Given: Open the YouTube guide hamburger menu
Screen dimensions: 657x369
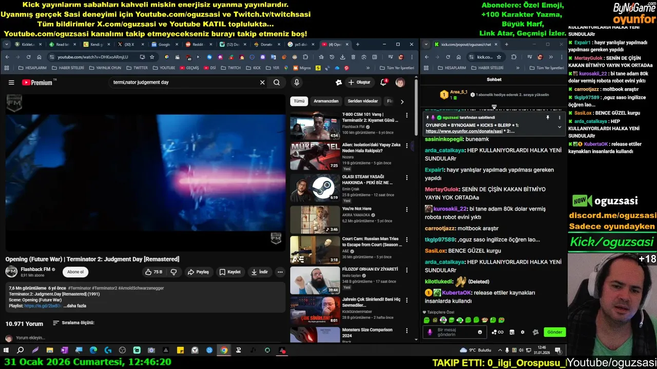Looking at the screenshot, I should click(11, 83).
